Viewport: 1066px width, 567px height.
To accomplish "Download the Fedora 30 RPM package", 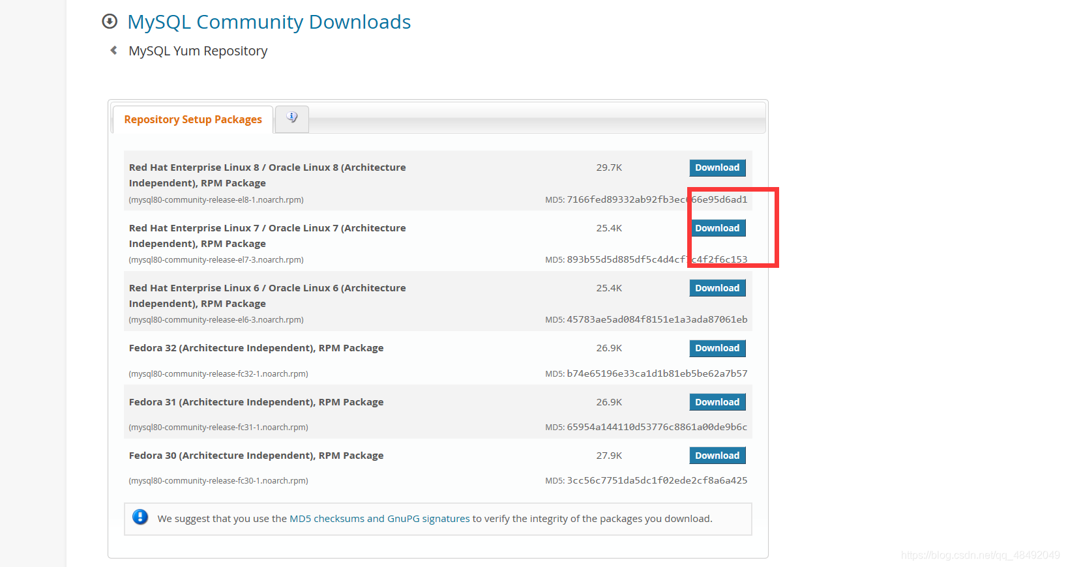I will click(x=717, y=456).
